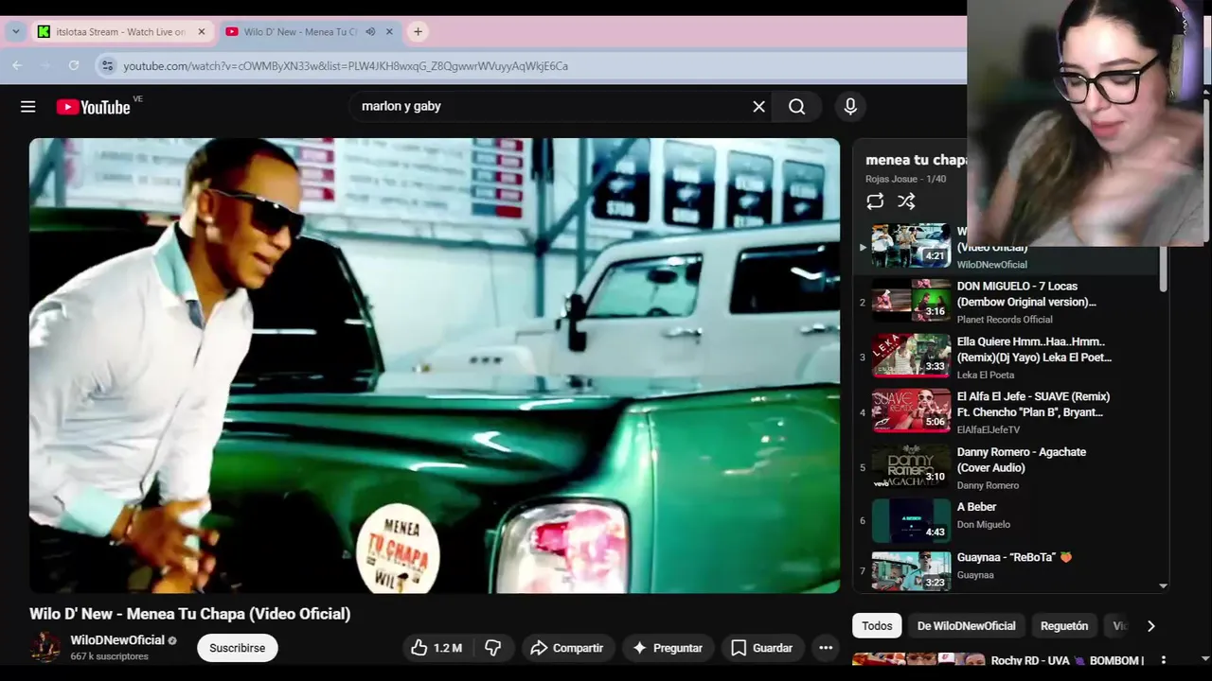Share the video via Compartir
Image resolution: width=1212 pixels, height=681 pixels.
(x=566, y=648)
